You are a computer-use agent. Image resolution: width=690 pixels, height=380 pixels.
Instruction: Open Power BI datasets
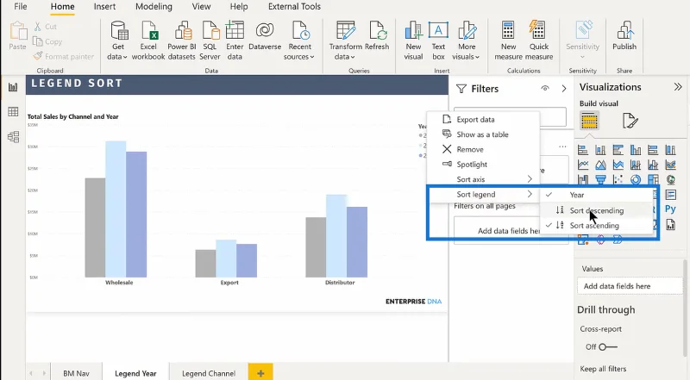pos(182,40)
